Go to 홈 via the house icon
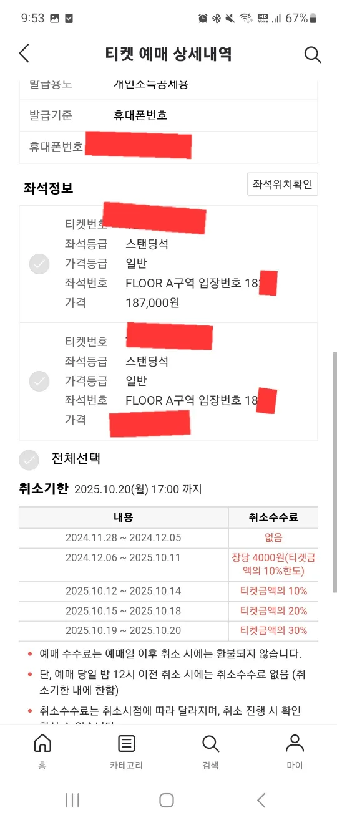Viewport: 337px width, 823px height. point(42,743)
